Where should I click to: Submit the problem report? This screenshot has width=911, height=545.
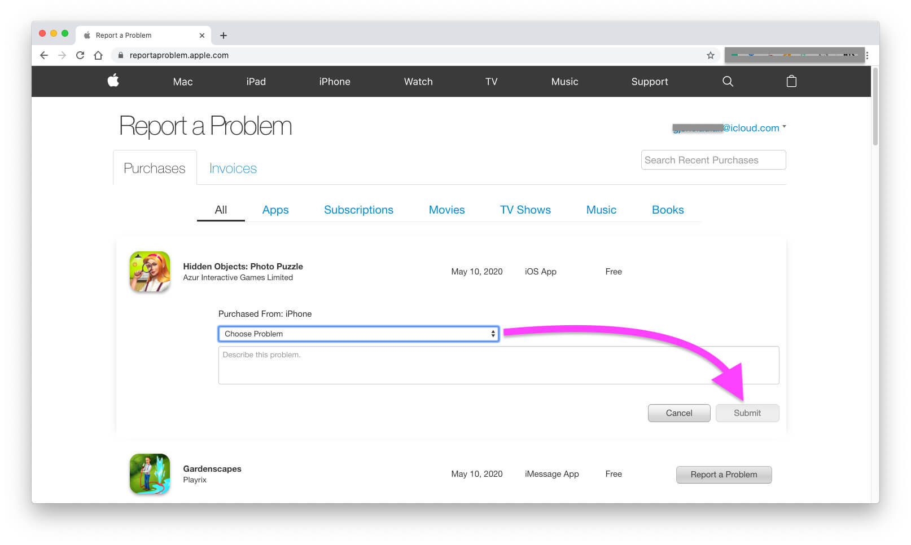tap(747, 413)
